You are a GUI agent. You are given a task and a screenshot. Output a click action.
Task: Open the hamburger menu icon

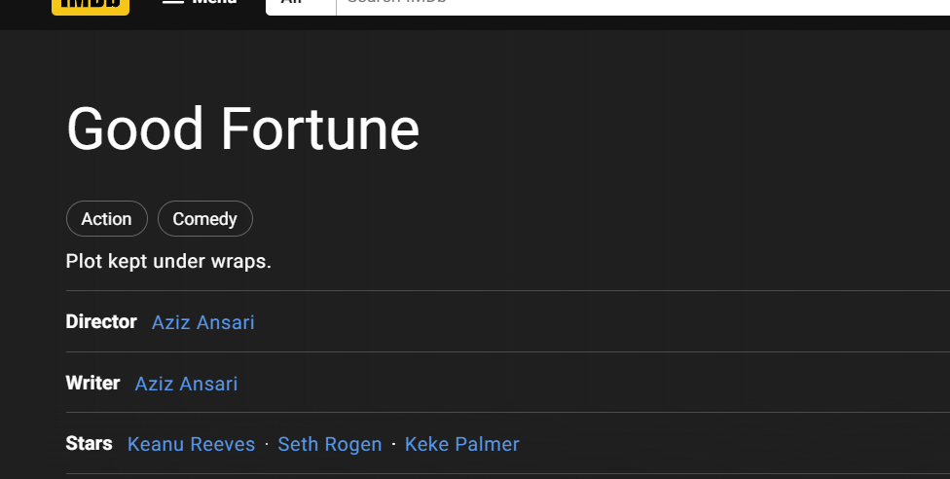tap(172, 2)
